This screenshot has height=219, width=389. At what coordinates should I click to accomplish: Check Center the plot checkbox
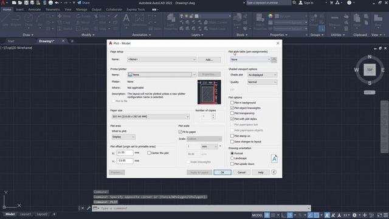coord(149,153)
